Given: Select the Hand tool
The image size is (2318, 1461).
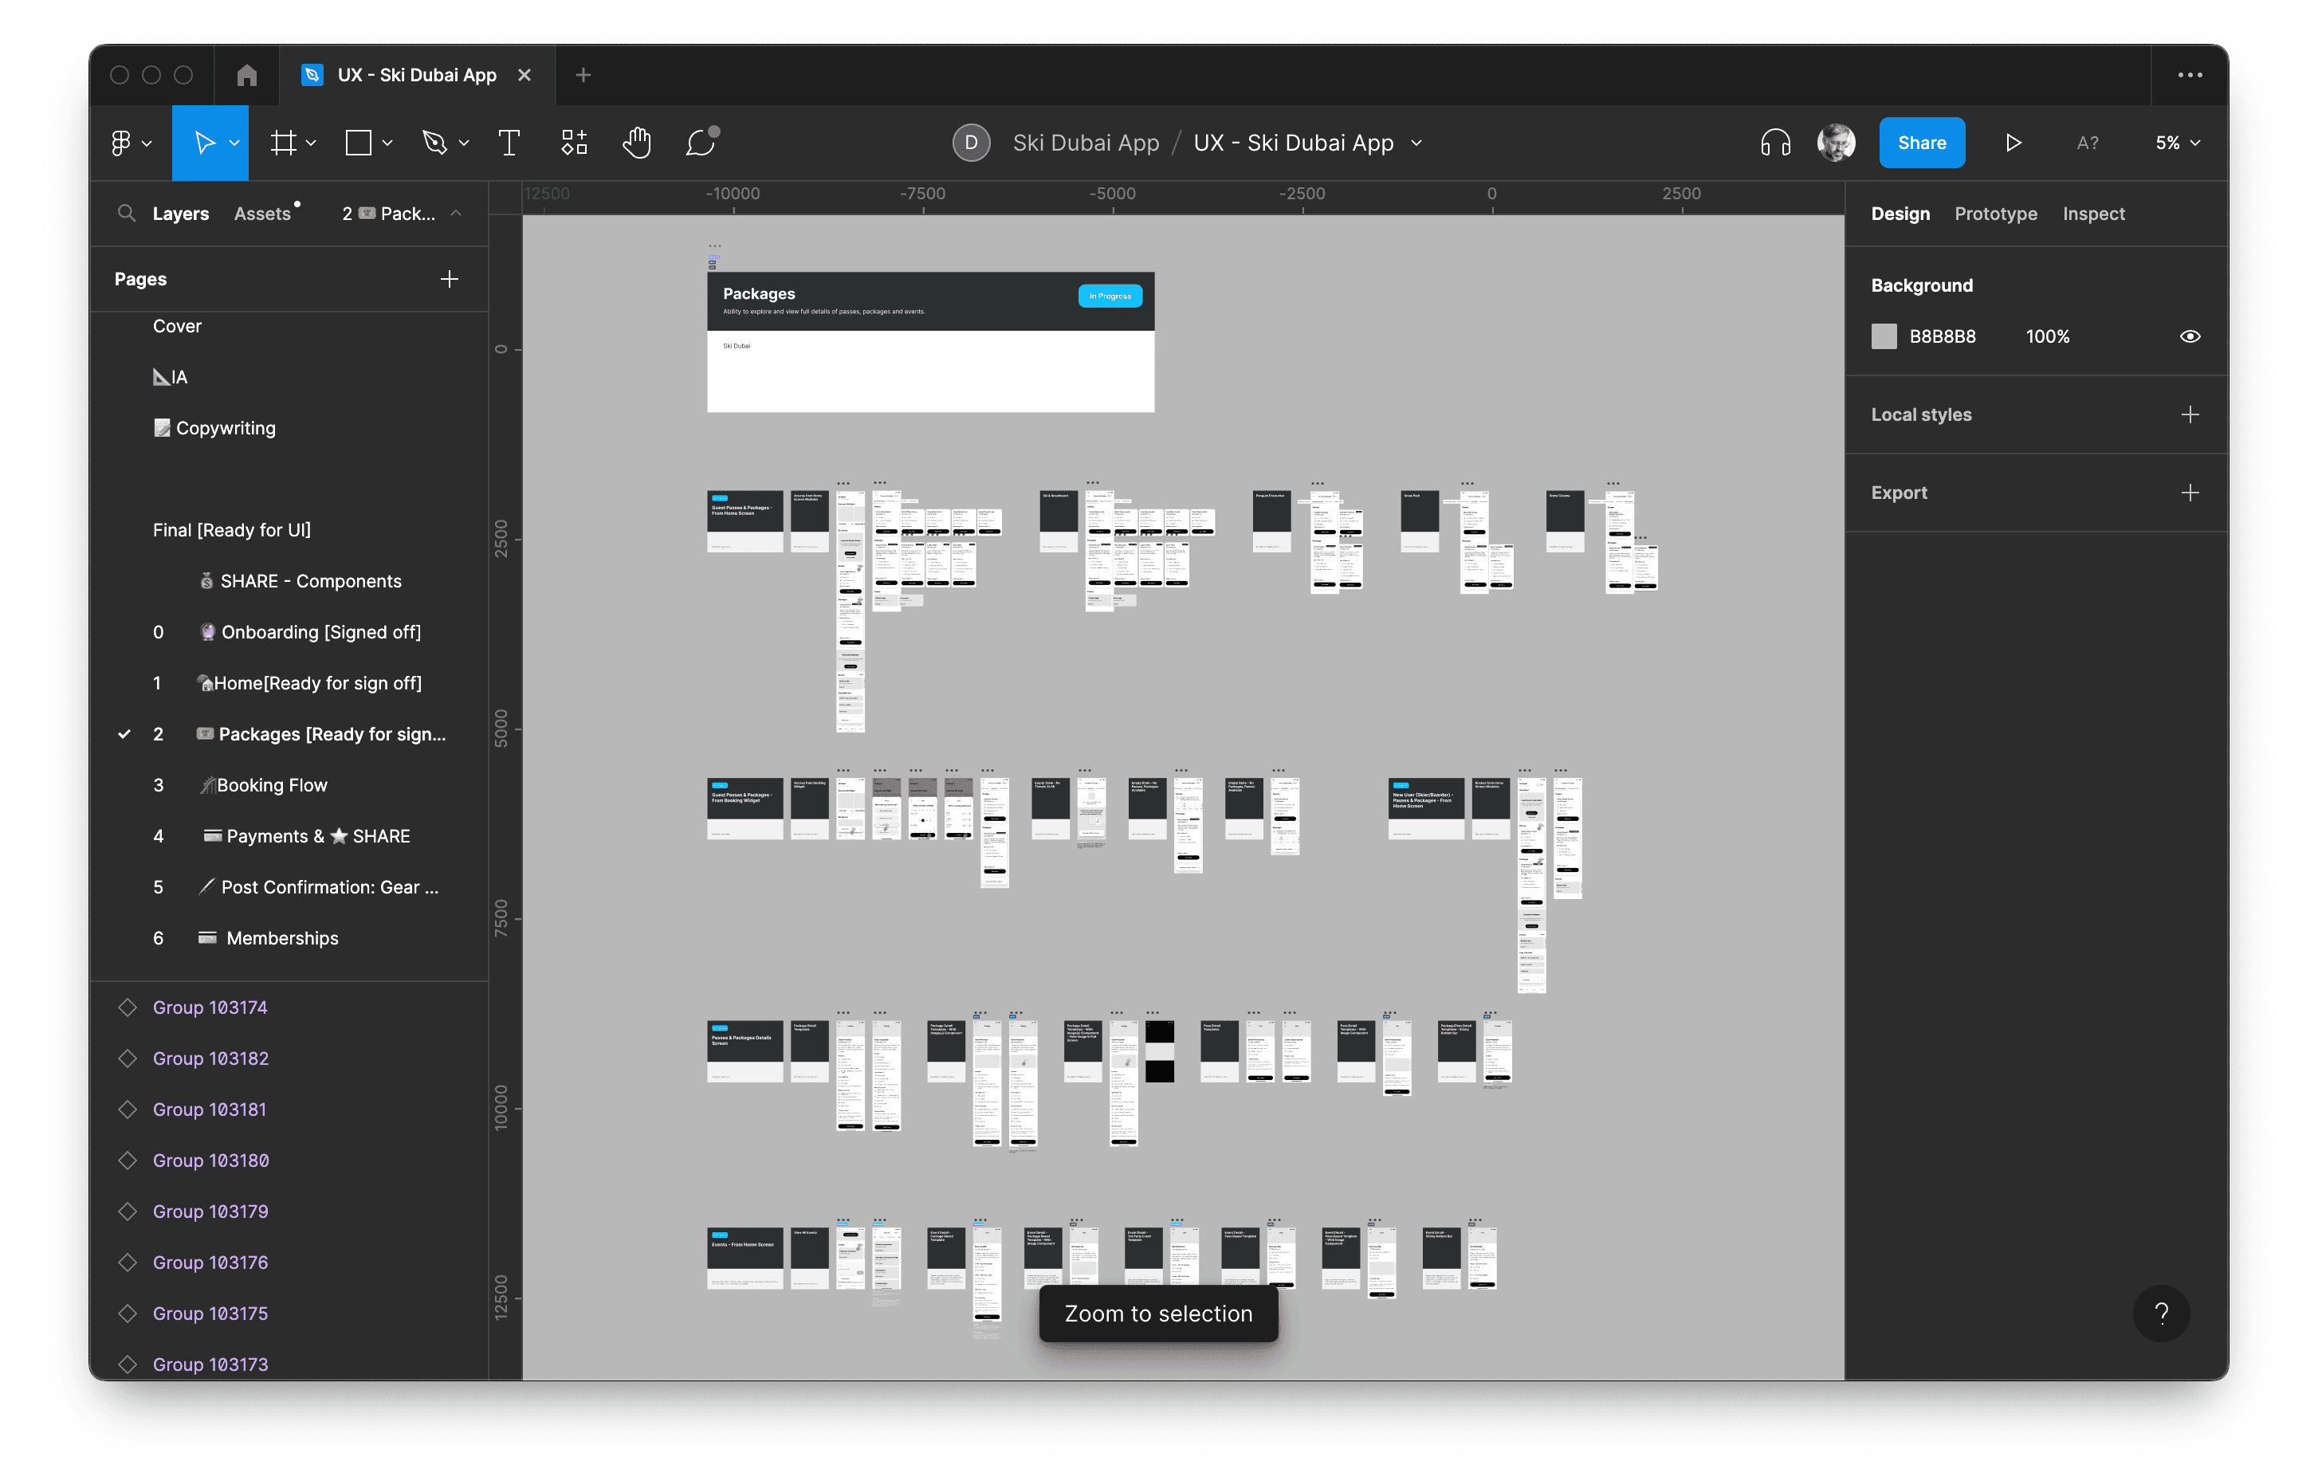Looking at the screenshot, I should pyautogui.click(x=636, y=143).
